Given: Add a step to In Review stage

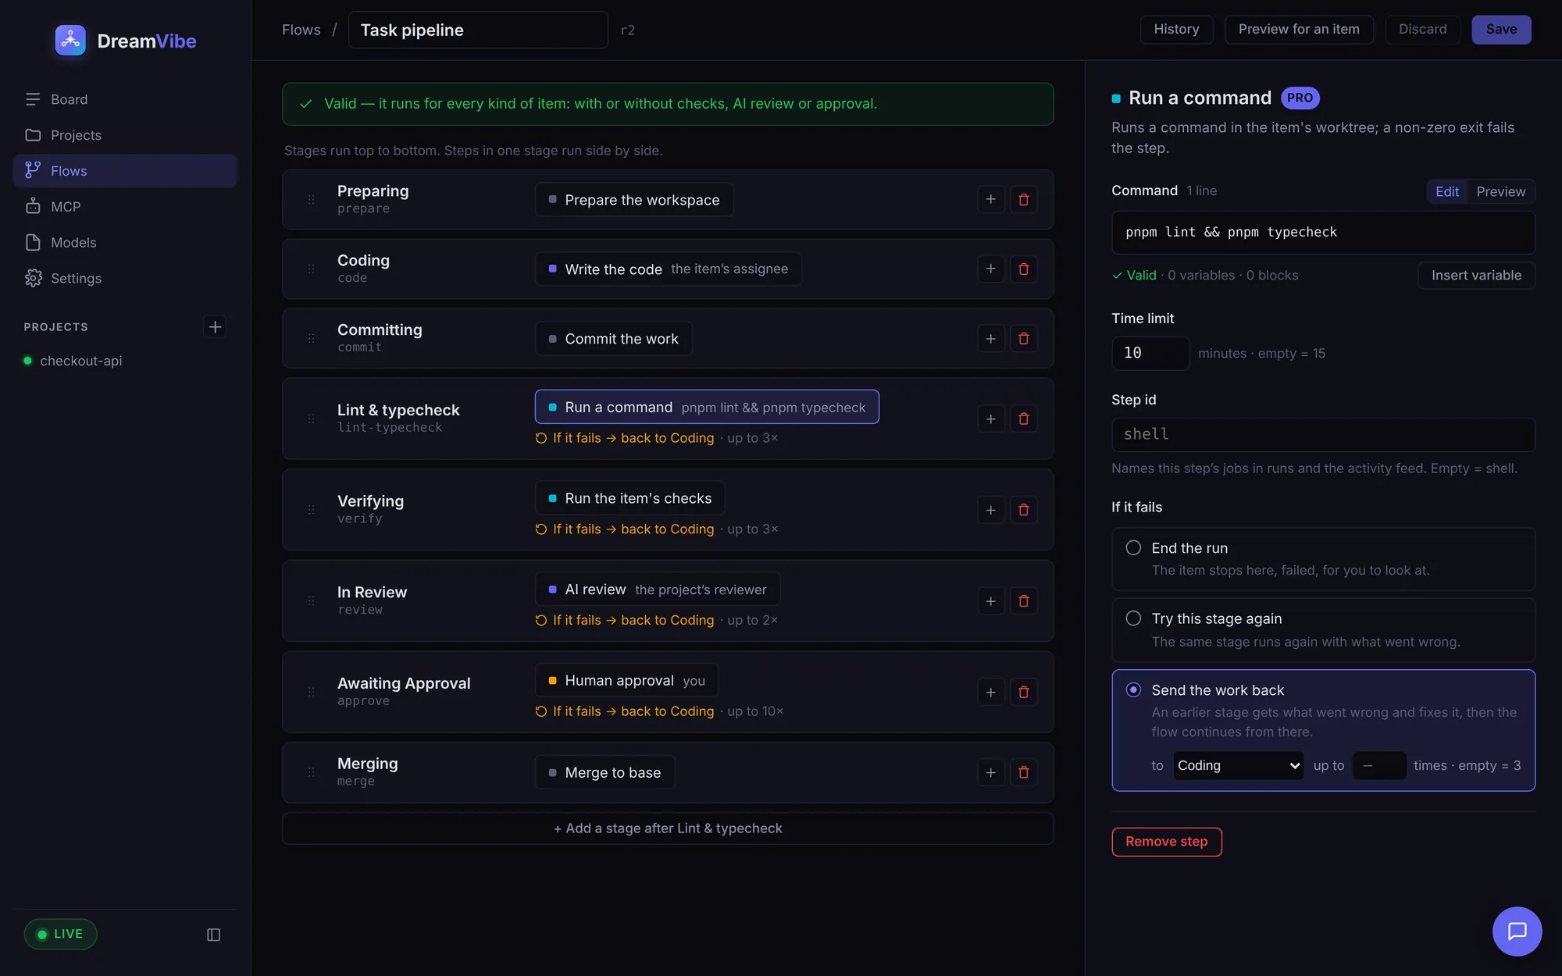Looking at the screenshot, I should pyautogui.click(x=990, y=600).
